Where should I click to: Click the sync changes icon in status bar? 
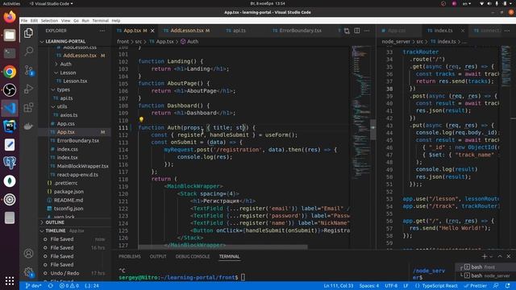pos(50,286)
